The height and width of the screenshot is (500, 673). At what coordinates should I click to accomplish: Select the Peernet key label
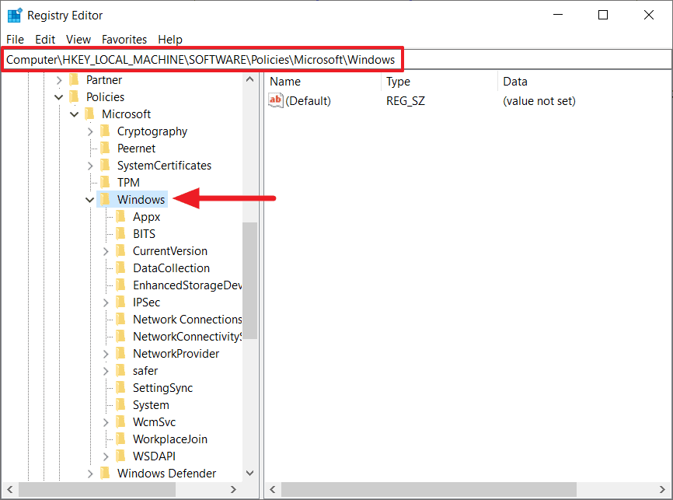pyautogui.click(x=137, y=149)
